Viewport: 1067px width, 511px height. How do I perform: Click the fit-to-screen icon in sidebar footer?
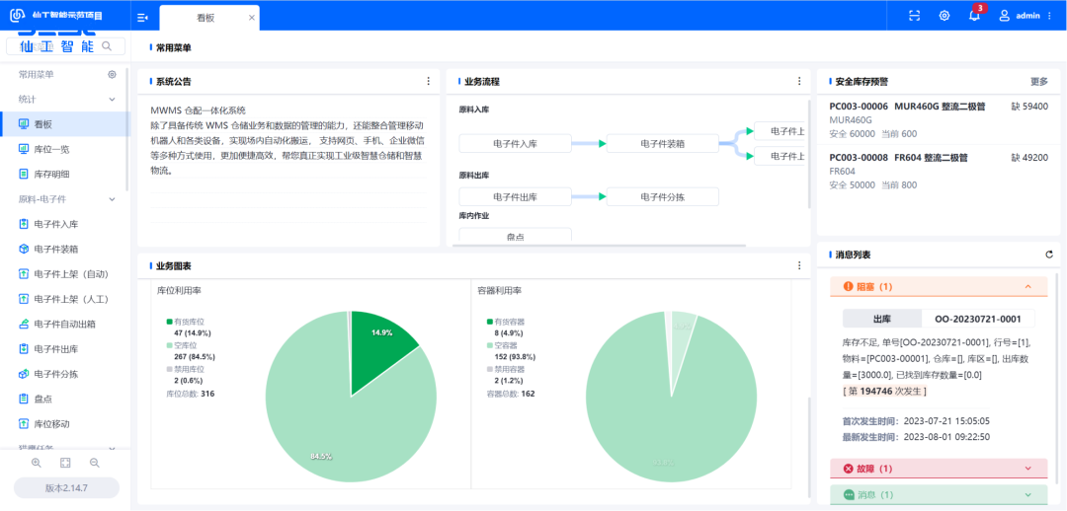tap(65, 463)
